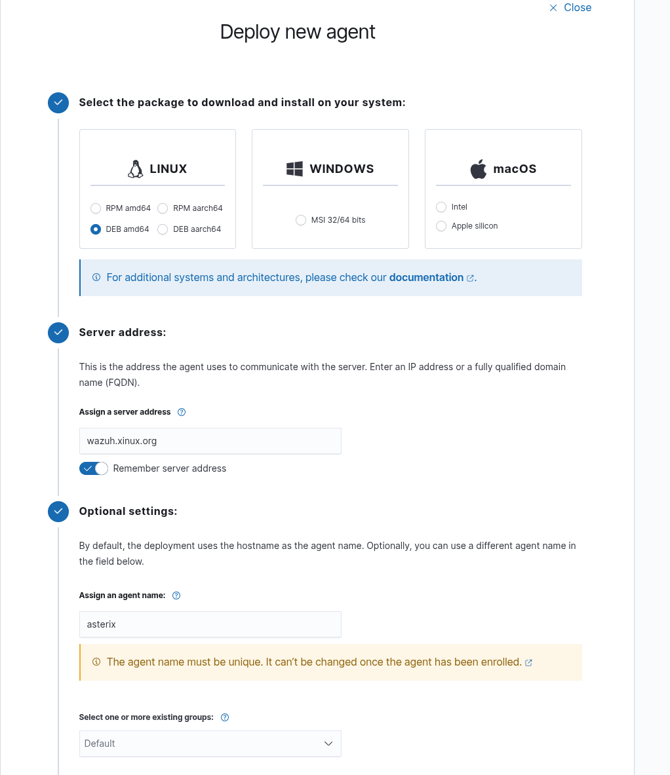Select the Apple silicon radio option
The height and width of the screenshot is (775, 670).
(441, 226)
